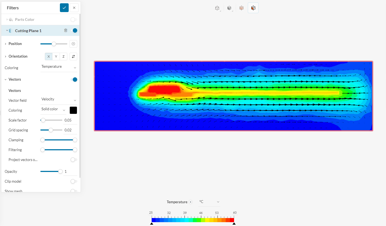Flip the cutting plane orientation

coord(73,56)
